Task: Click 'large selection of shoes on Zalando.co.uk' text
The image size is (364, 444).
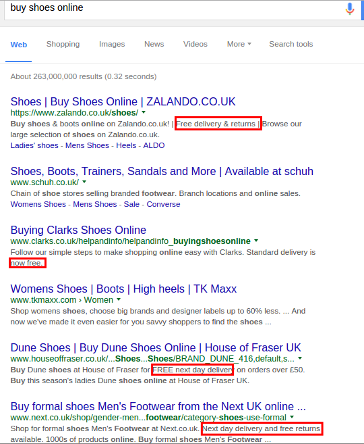Action: [x=85, y=134]
